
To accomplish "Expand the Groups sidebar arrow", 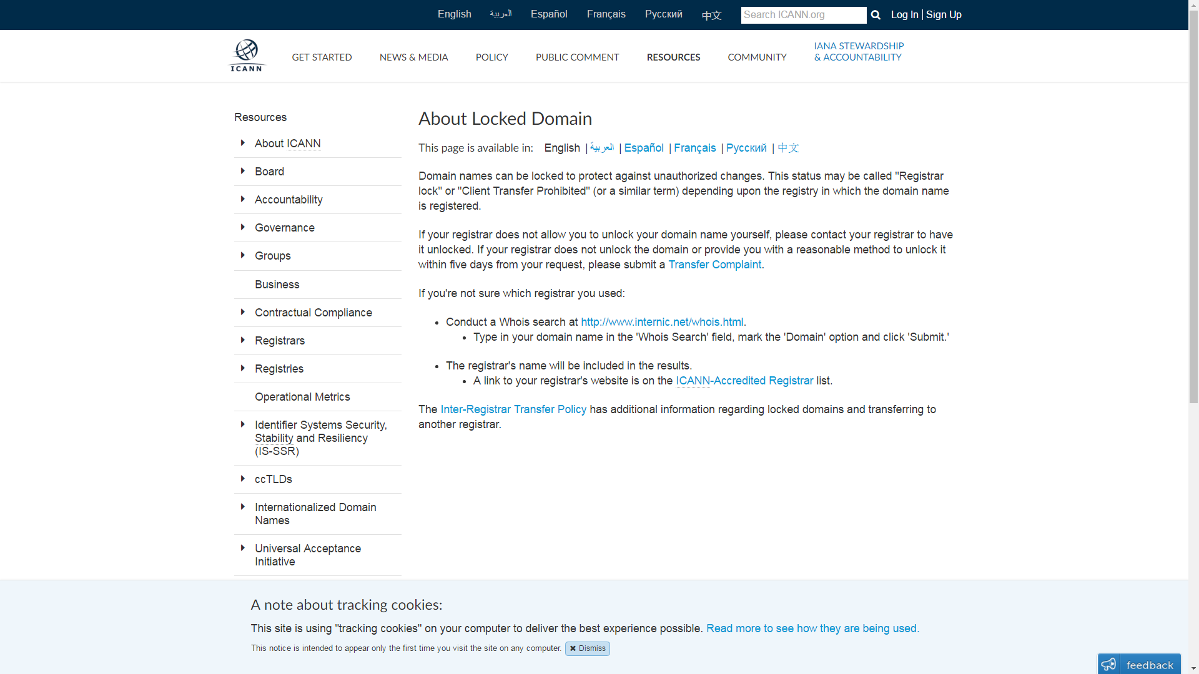I will click(x=242, y=255).
